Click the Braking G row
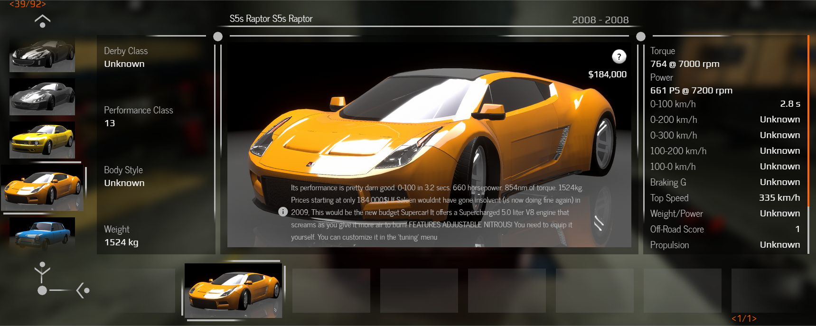 725,182
